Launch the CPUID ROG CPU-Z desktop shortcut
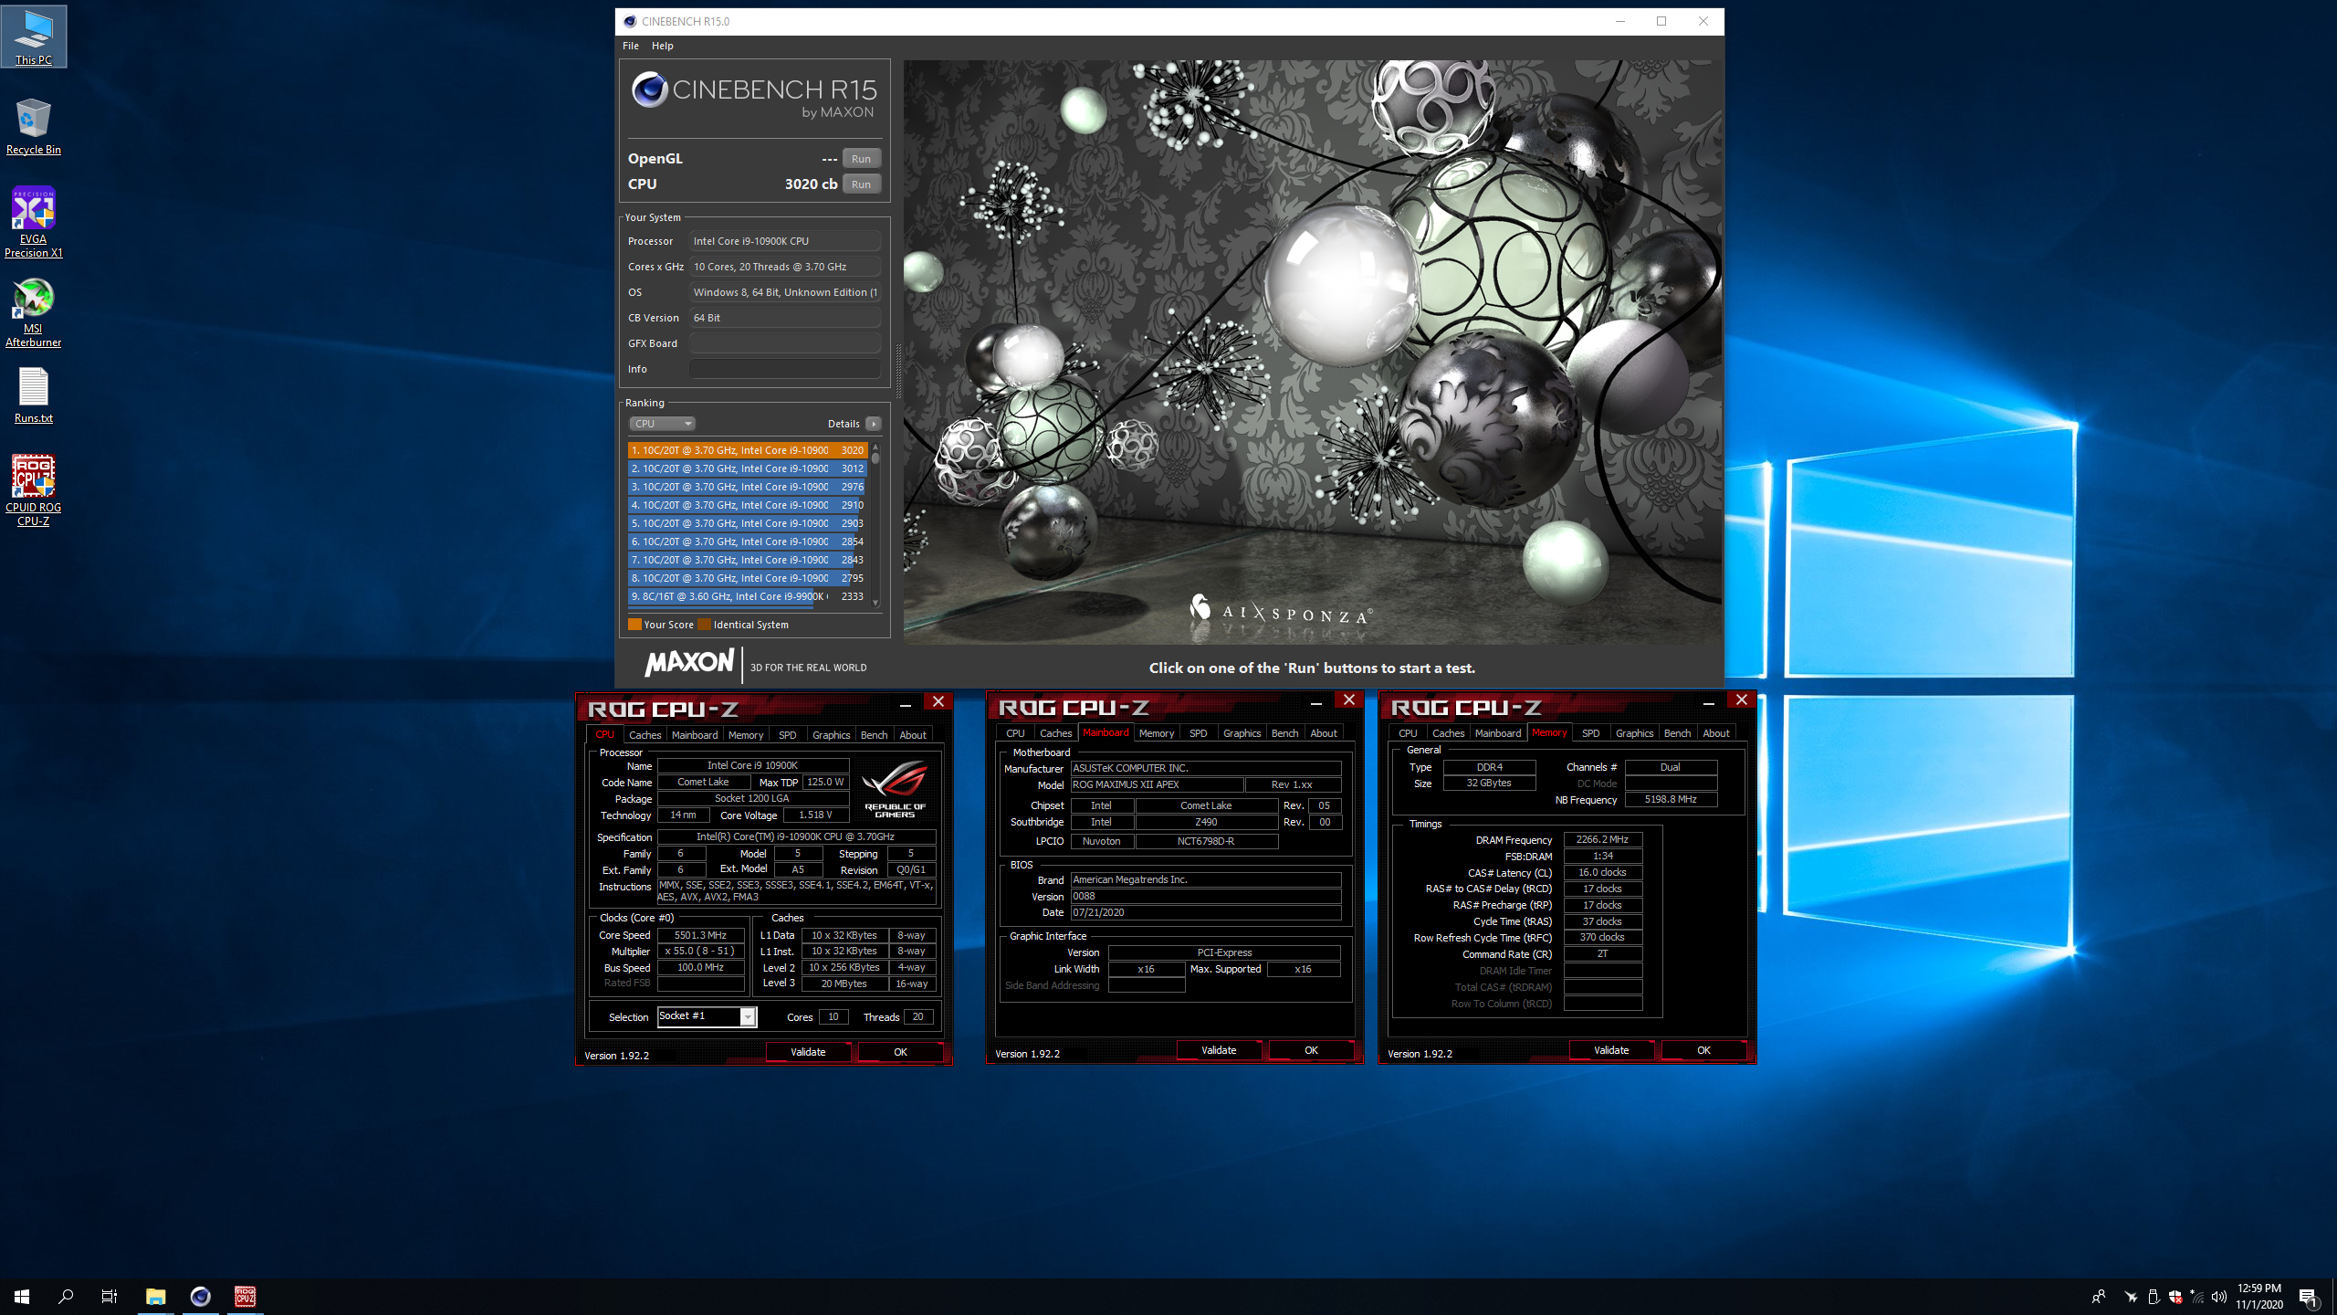This screenshot has height=1315, width=2337. [34, 490]
